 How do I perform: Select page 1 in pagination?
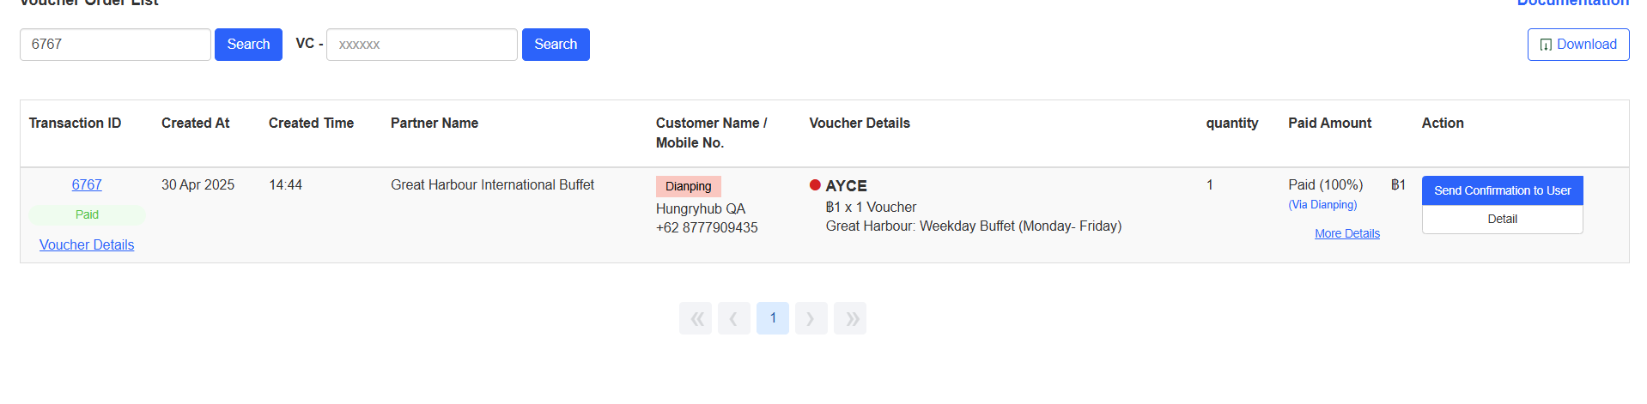tap(773, 318)
